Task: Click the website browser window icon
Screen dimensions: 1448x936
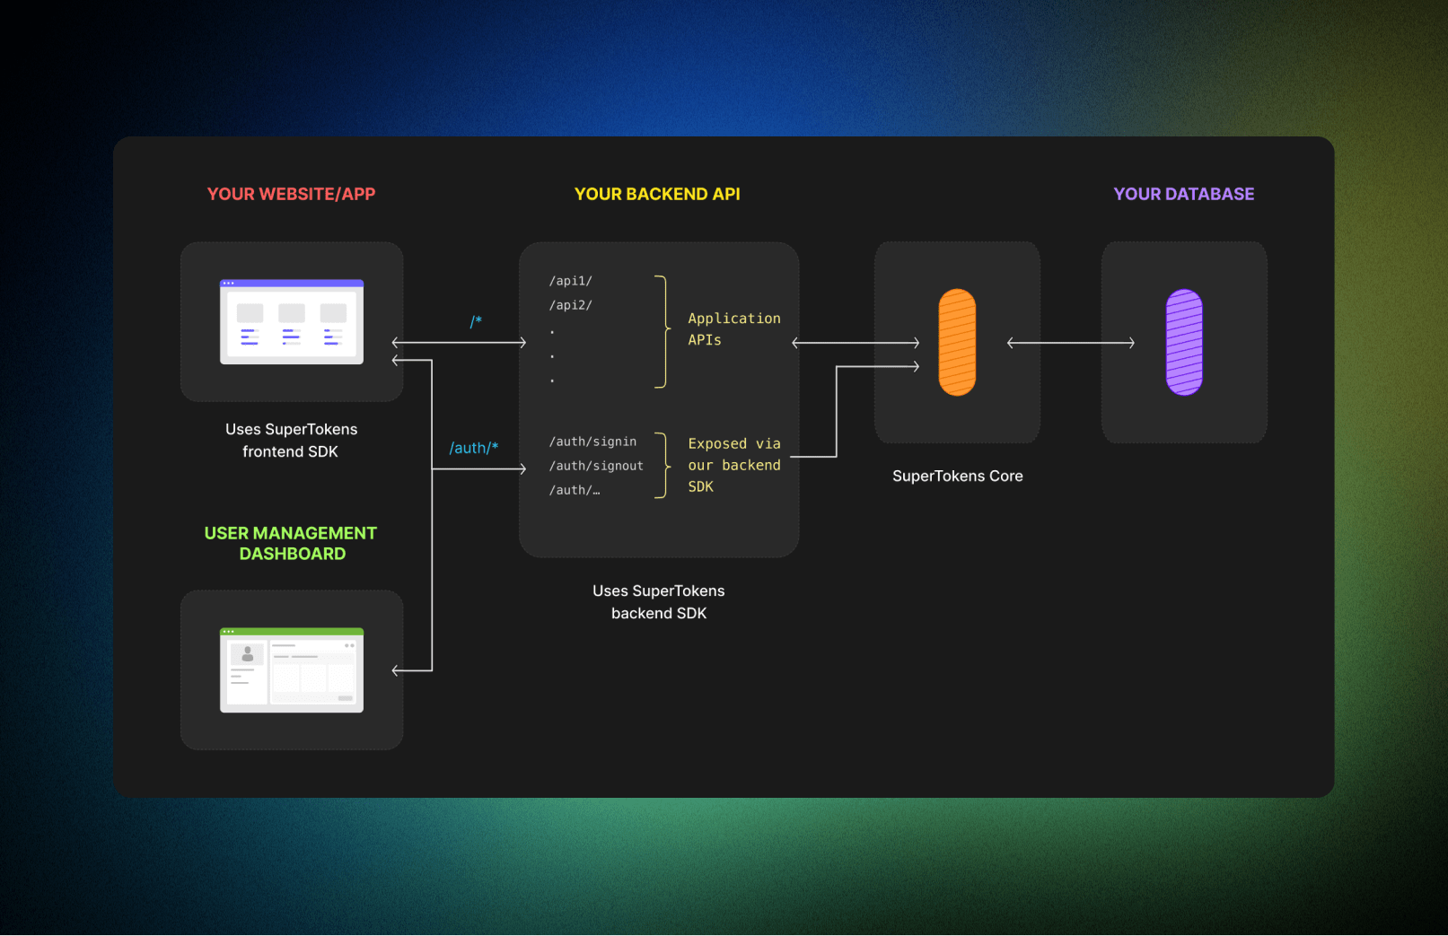Action: [x=292, y=321]
